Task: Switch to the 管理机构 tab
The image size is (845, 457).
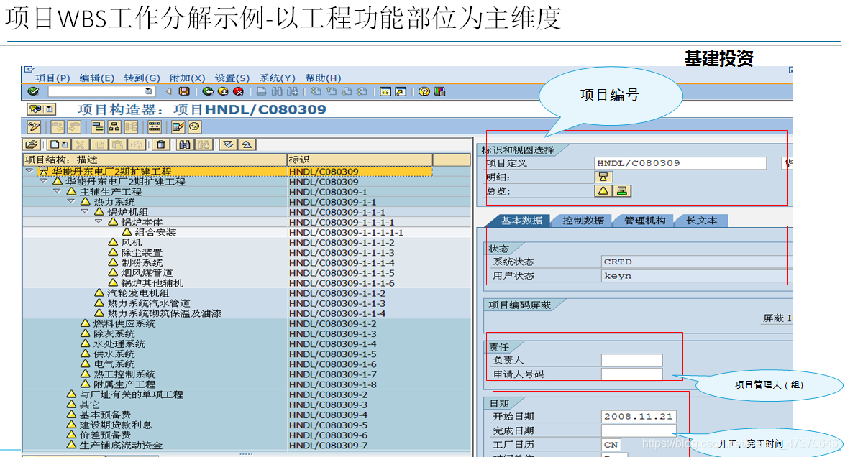Action: point(644,221)
